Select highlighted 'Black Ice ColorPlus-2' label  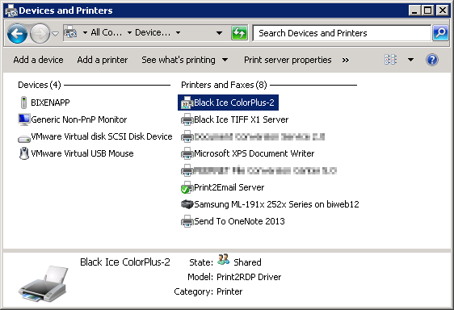coord(234,103)
